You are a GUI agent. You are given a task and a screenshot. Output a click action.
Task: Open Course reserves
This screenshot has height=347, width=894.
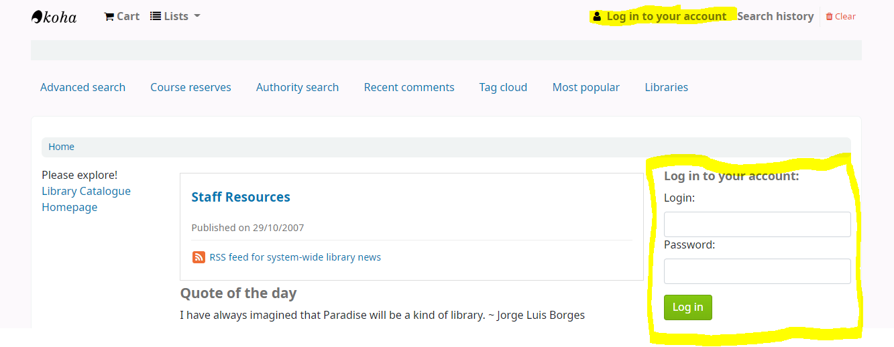click(190, 87)
